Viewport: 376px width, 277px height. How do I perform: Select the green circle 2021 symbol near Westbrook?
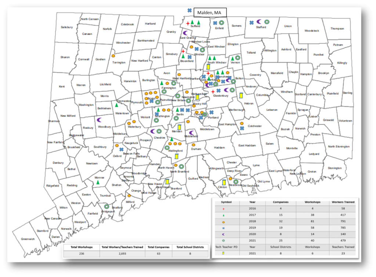pos(235,182)
